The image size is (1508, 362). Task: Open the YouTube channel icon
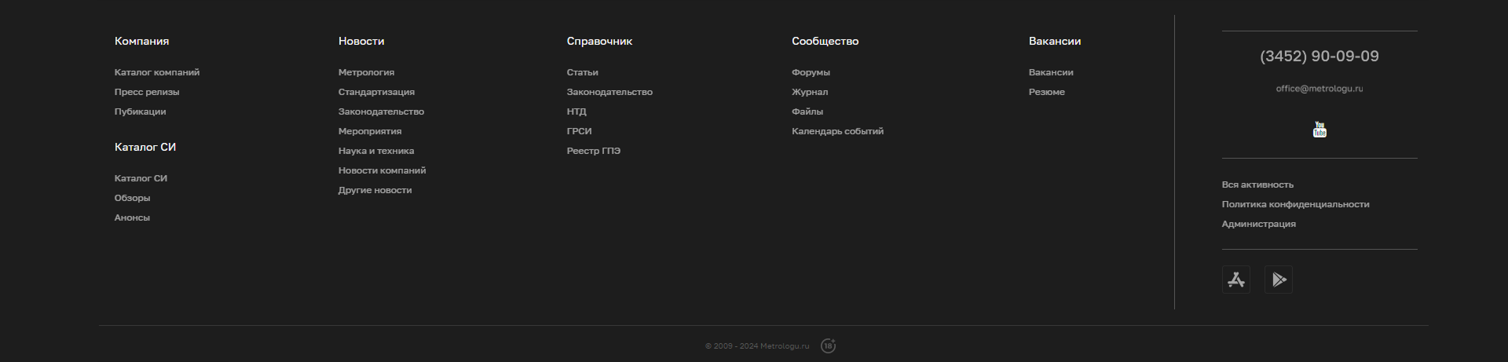pyautogui.click(x=1319, y=130)
